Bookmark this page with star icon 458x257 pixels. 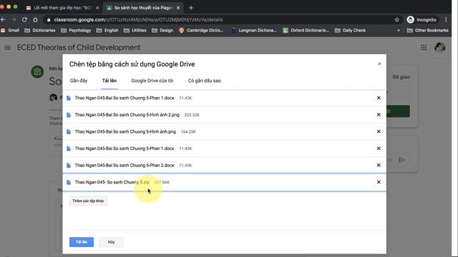(x=396, y=20)
